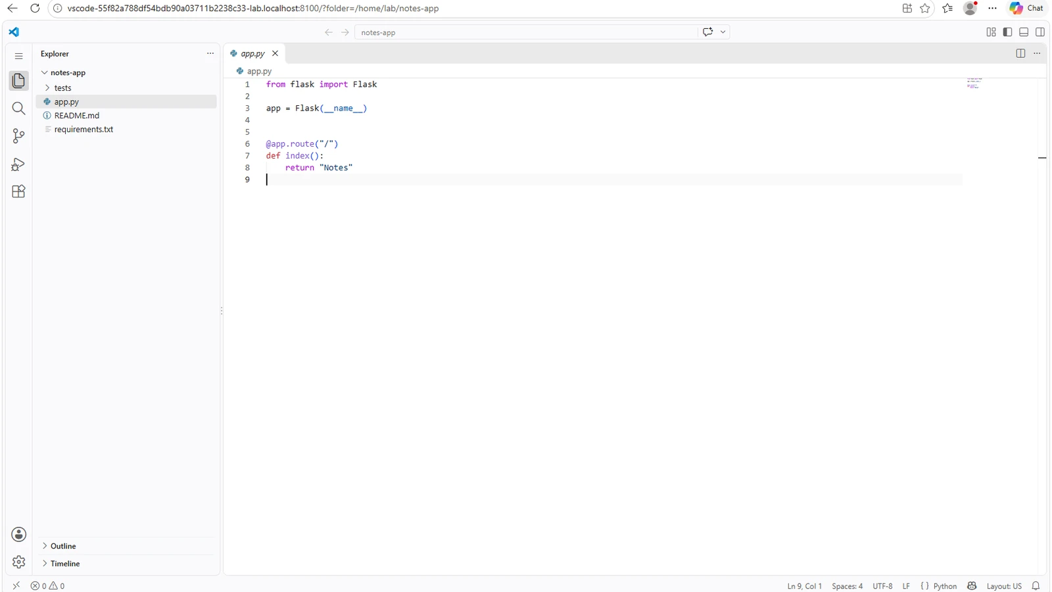Open the Extensions view icon

(x=18, y=191)
